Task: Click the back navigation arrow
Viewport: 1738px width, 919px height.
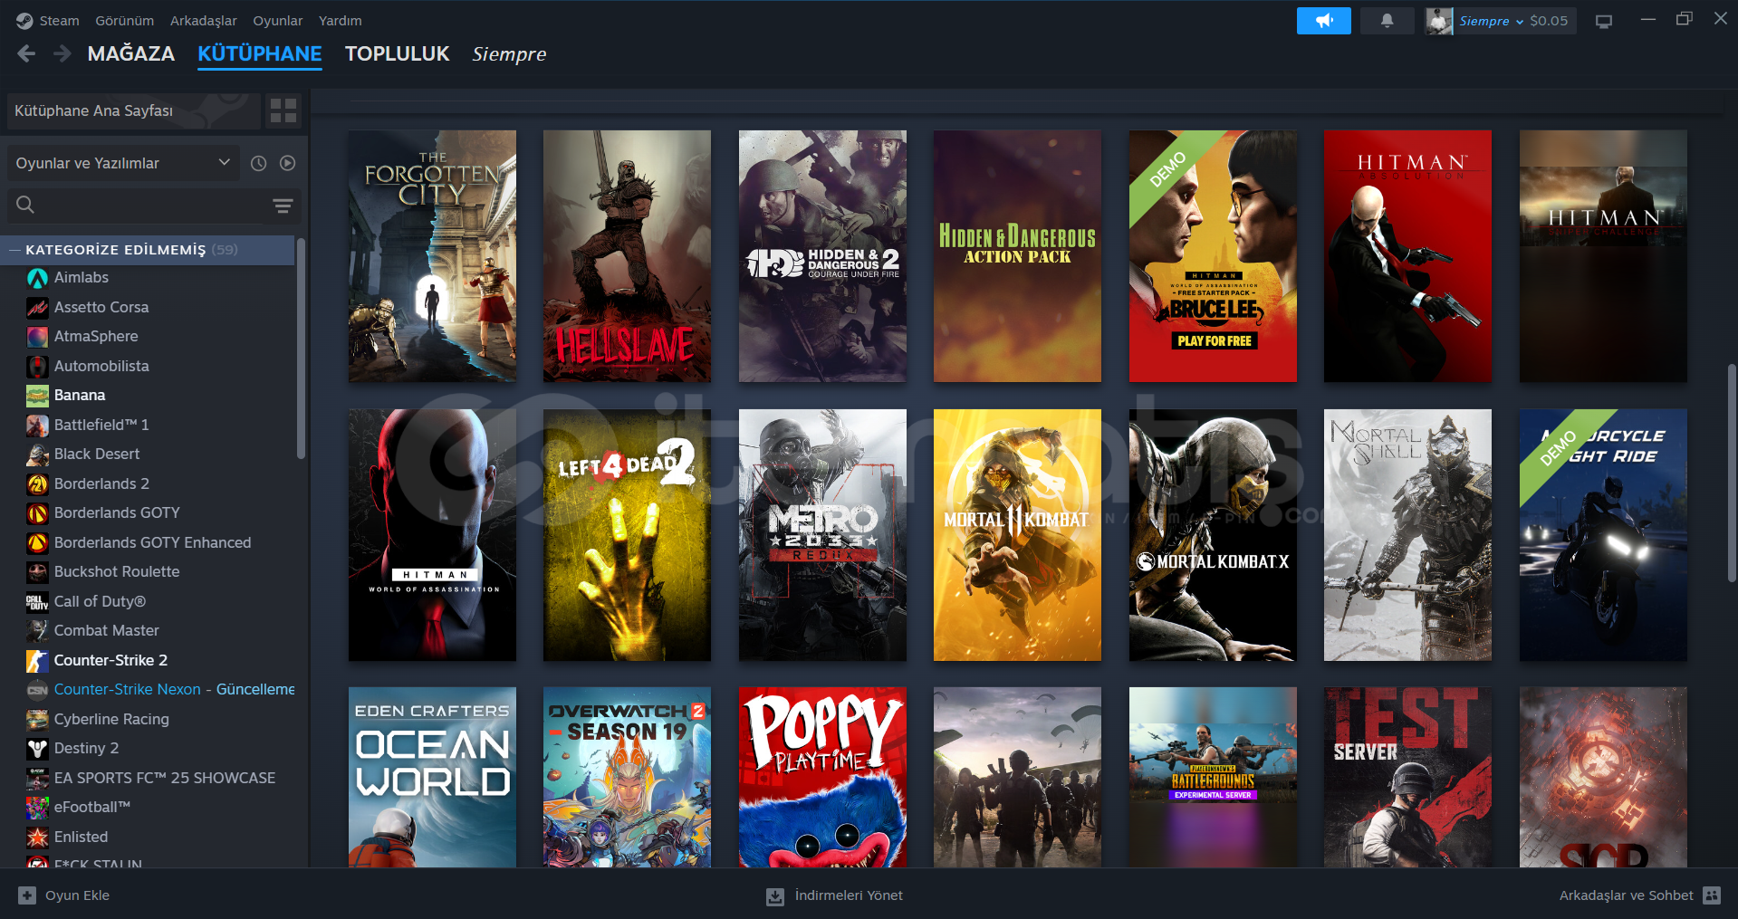Action: pyautogui.click(x=27, y=54)
